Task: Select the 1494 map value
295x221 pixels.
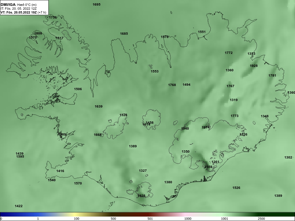Action: [186, 85]
